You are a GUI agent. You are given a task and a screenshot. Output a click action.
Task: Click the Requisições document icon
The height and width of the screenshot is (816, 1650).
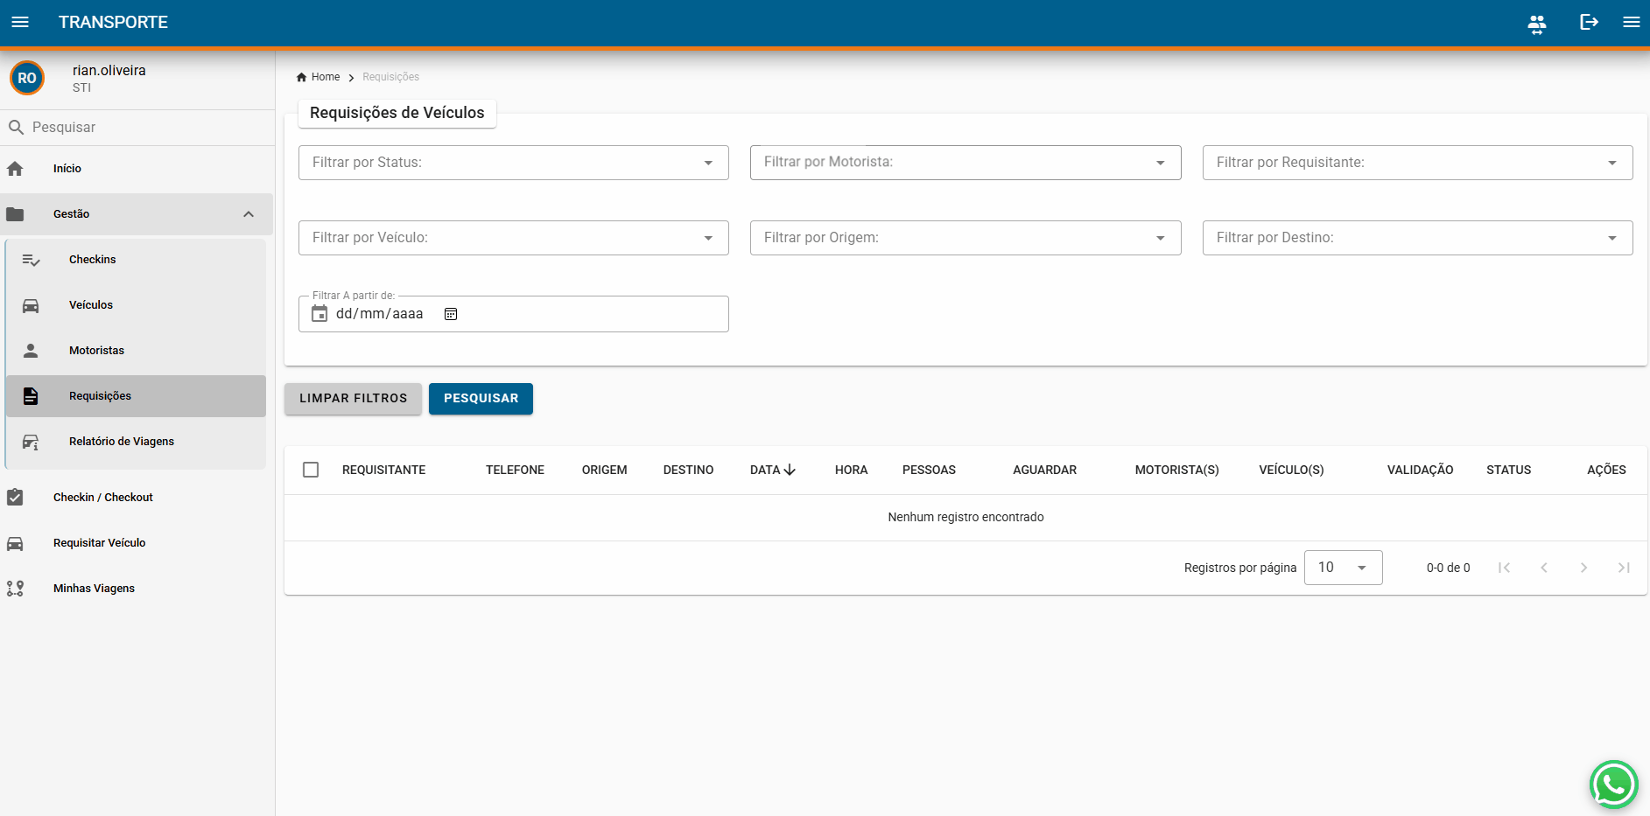pos(31,396)
